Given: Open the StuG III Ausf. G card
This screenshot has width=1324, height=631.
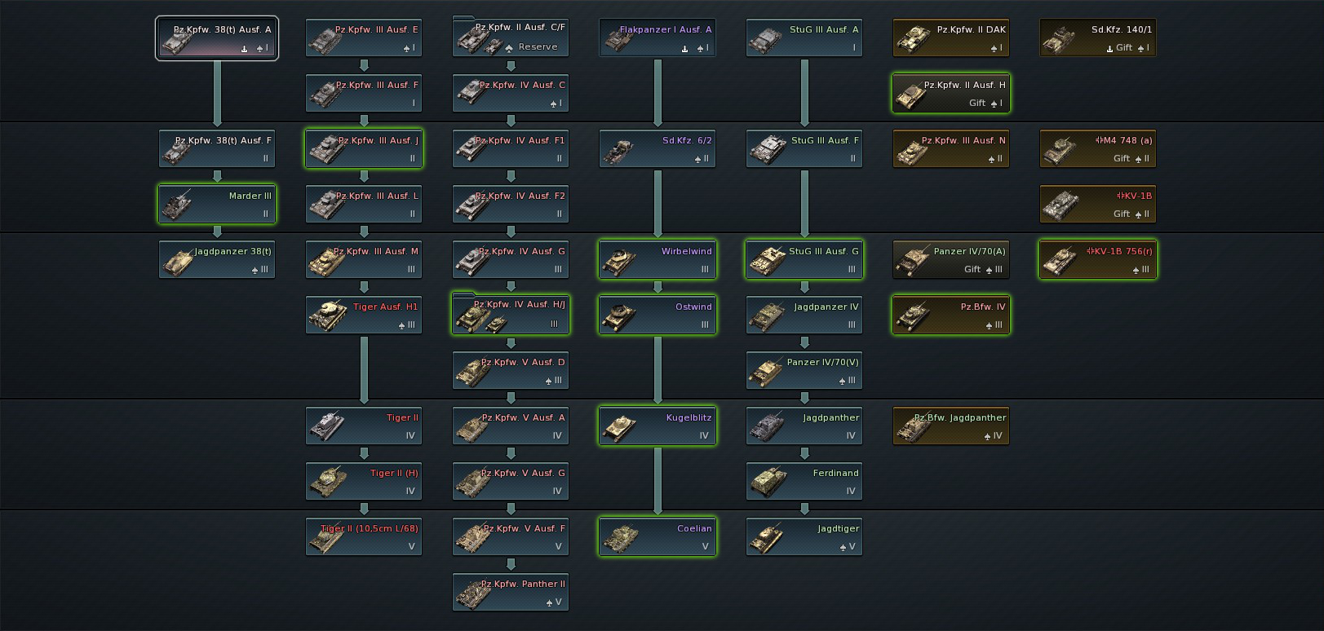Looking at the screenshot, I should coord(804,259).
